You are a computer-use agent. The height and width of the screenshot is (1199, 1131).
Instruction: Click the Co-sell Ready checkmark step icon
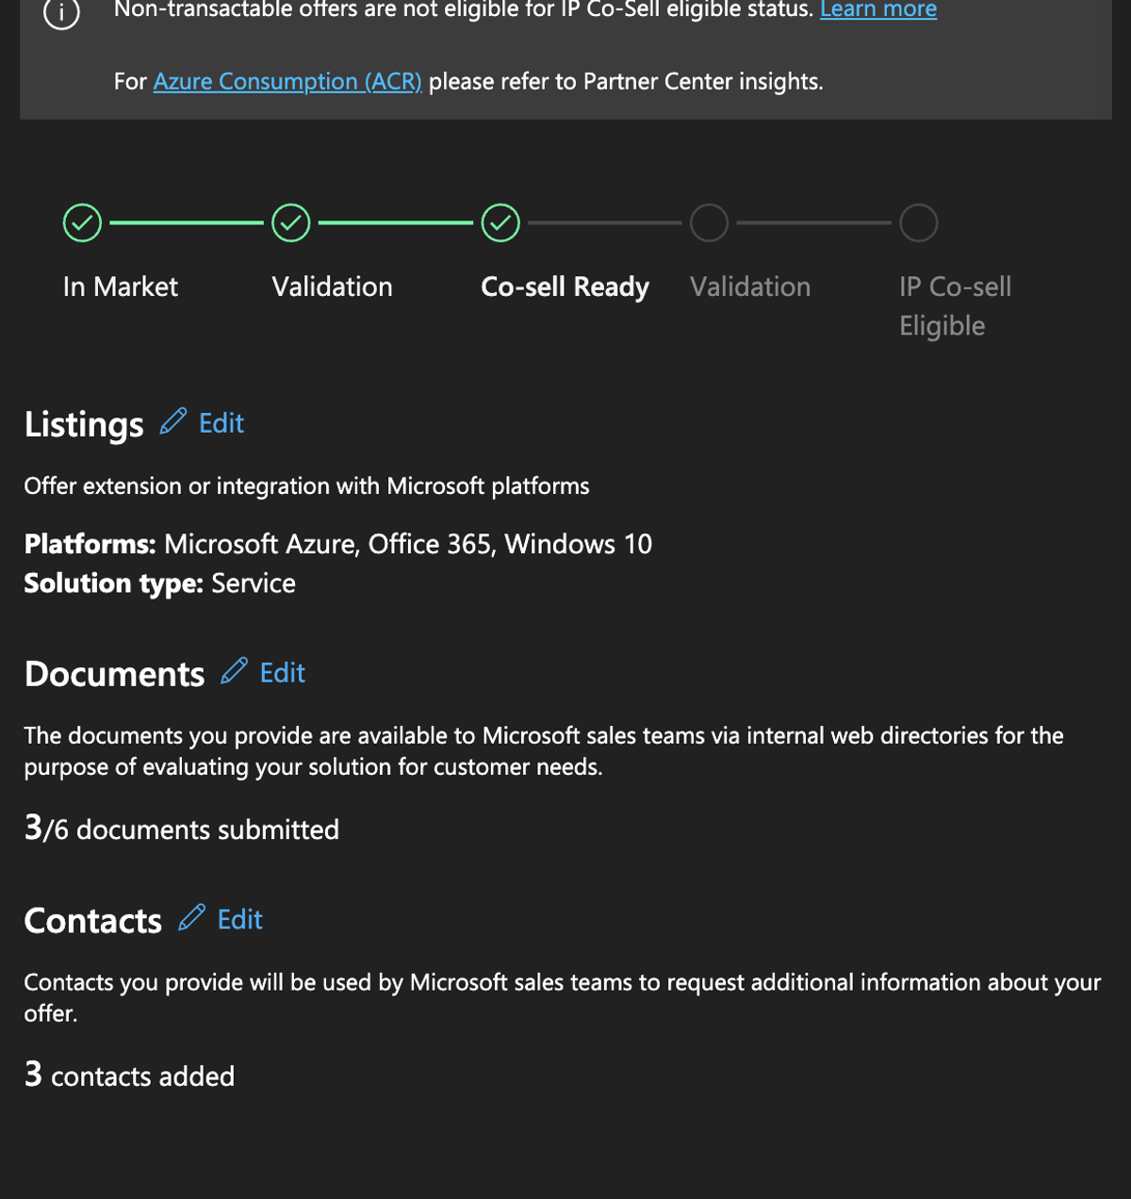click(x=500, y=223)
